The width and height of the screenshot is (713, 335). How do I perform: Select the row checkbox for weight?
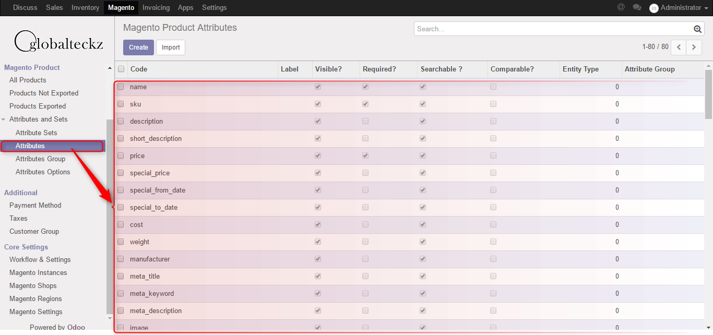(x=121, y=242)
